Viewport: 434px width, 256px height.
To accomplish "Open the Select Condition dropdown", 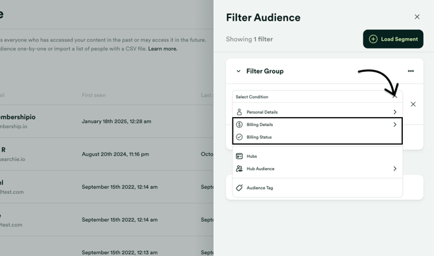I will click(x=317, y=97).
